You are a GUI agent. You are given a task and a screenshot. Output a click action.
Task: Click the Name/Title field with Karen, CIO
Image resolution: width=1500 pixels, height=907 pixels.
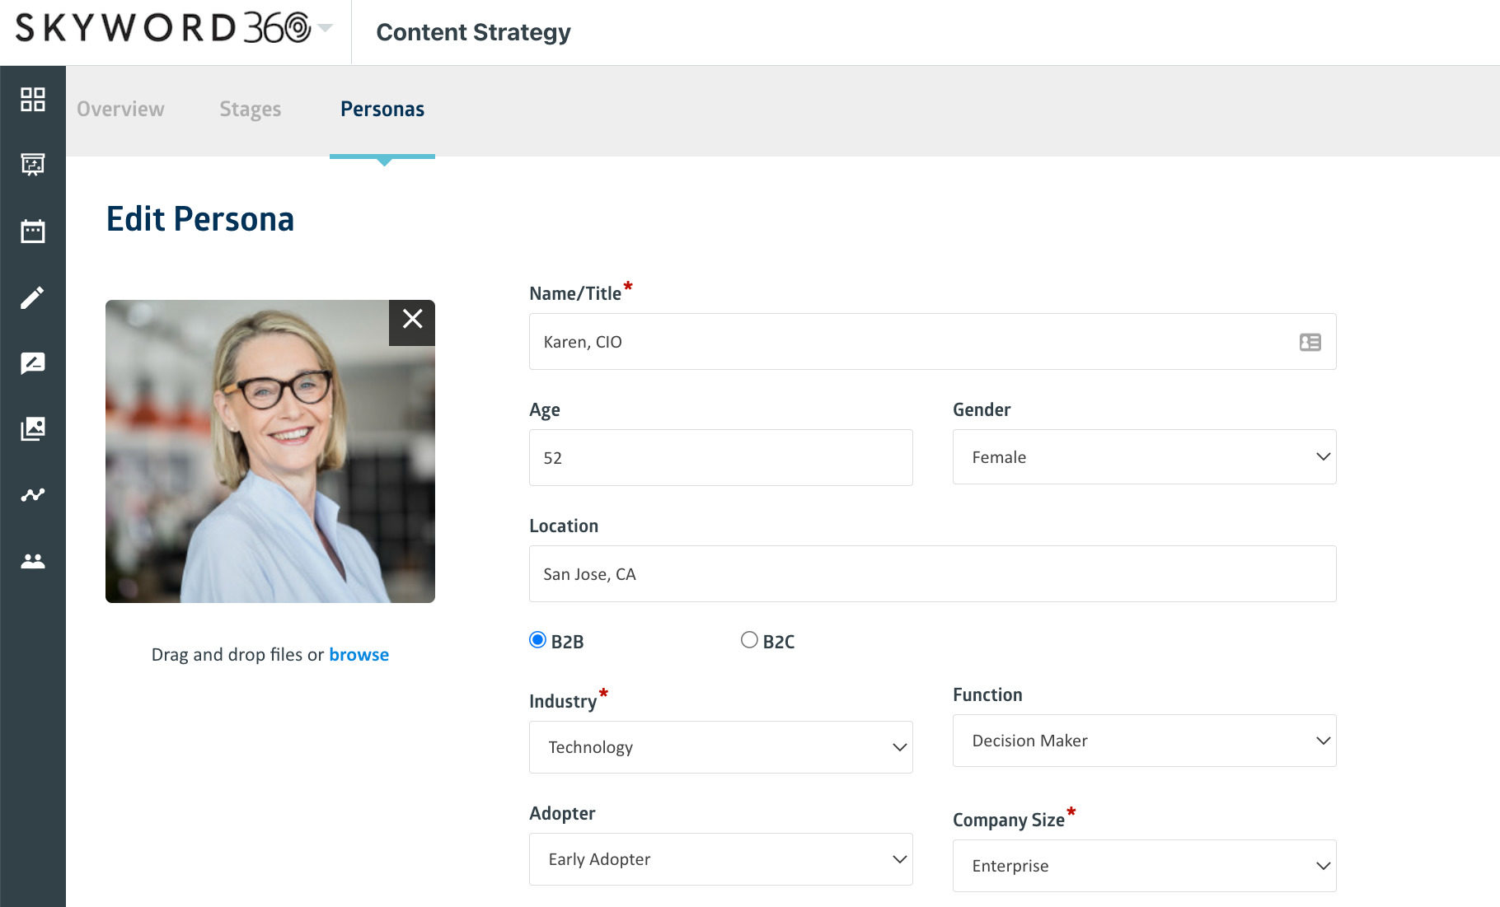[932, 342]
